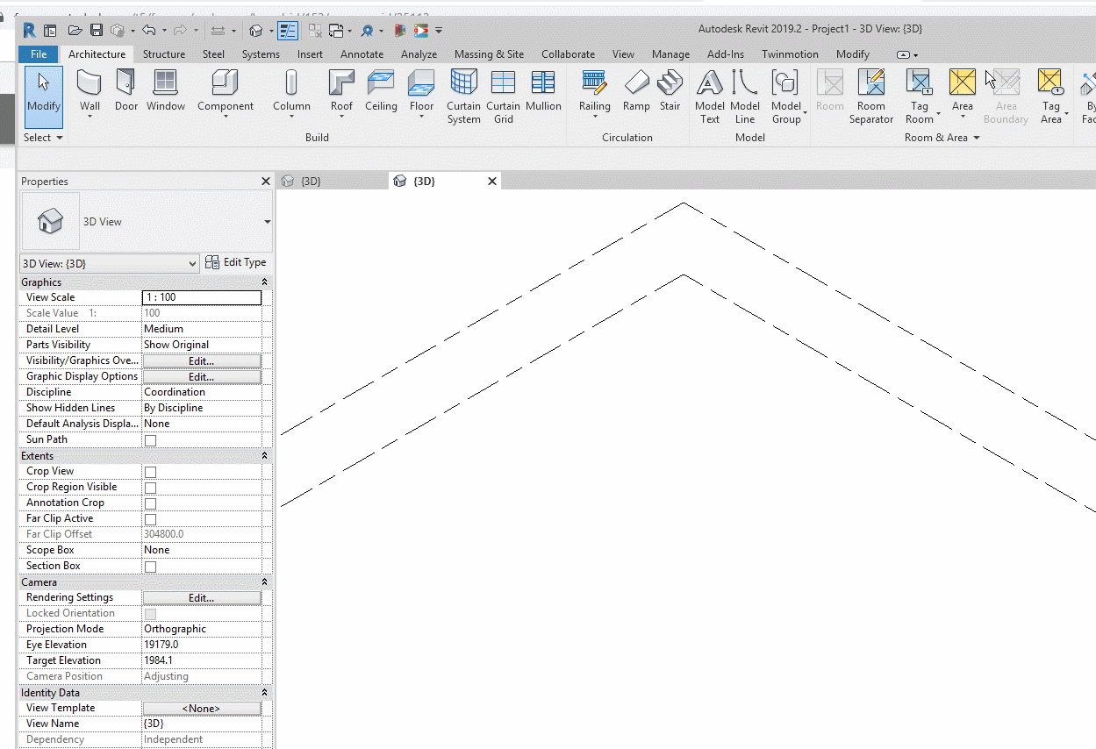Enable the Crop View option
The width and height of the screenshot is (1096, 749).
(x=149, y=471)
